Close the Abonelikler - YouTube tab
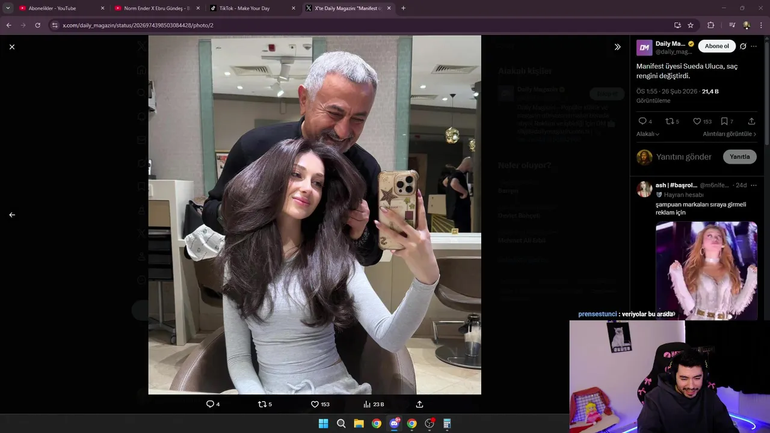This screenshot has width=770, height=433. tap(102, 8)
